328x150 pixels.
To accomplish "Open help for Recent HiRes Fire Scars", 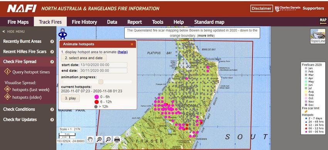I will click(x=52, y=51).
